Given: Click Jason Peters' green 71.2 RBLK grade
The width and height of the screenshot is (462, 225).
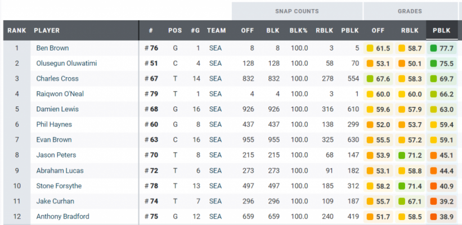Looking at the screenshot, I should pos(410,155).
